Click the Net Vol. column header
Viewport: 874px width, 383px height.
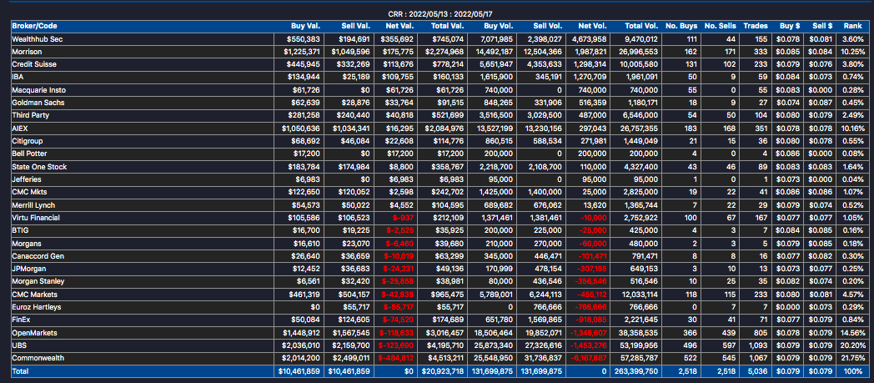pyautogui.click(x=592, y=26)
